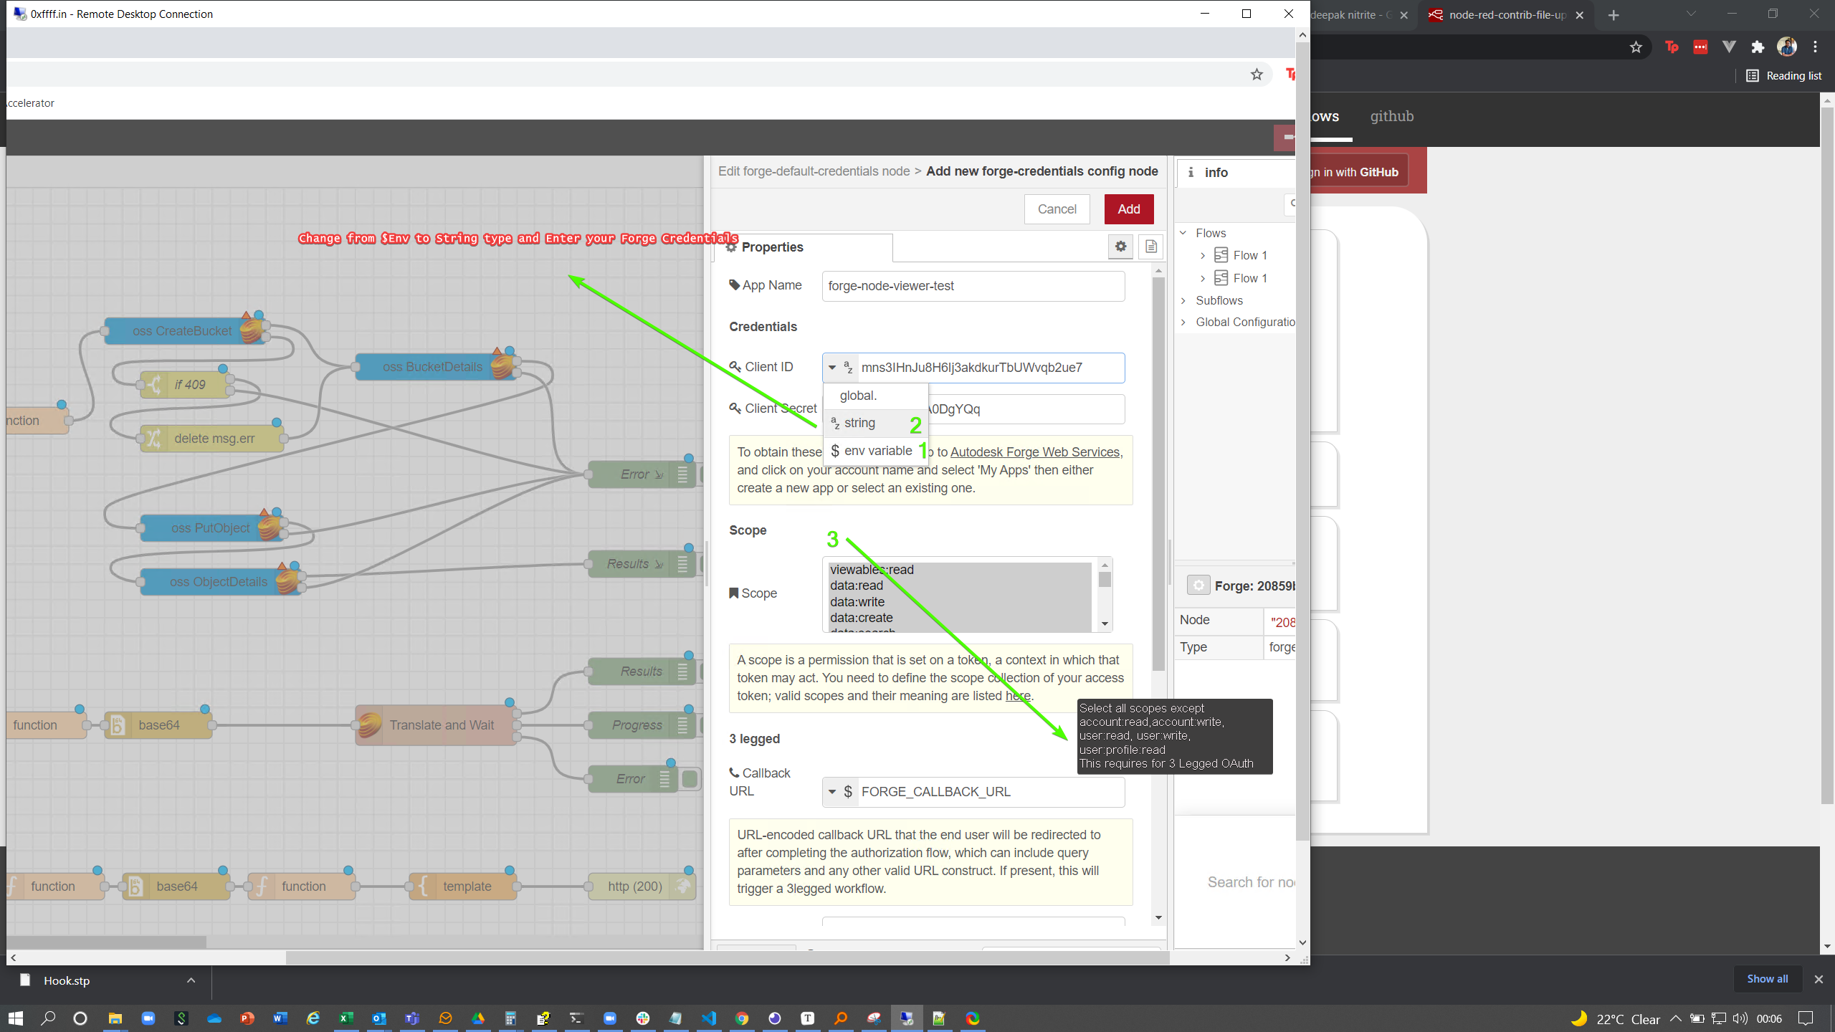Viewport: 1835px width, 1032px height.
Task: Open Excel from the taskbar
Action: [346, 1018]
